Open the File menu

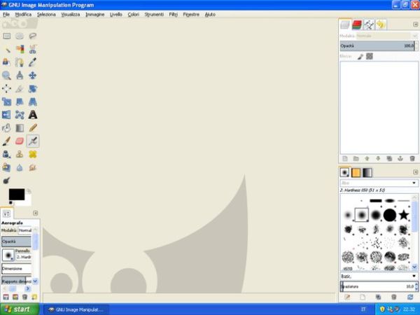coord(6,15)
